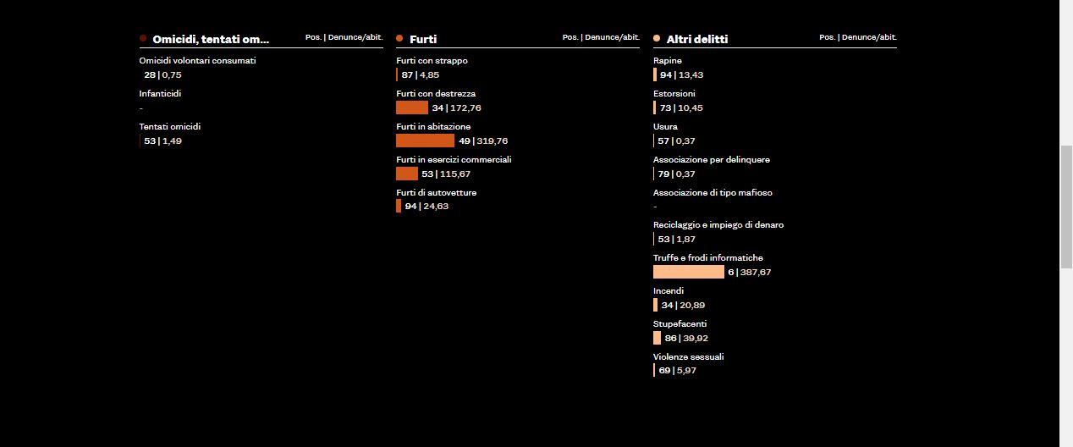Viewport: 1073px width, 447px height.
Task: Select the Furti category heading
Action: click(x=423, y=39)
